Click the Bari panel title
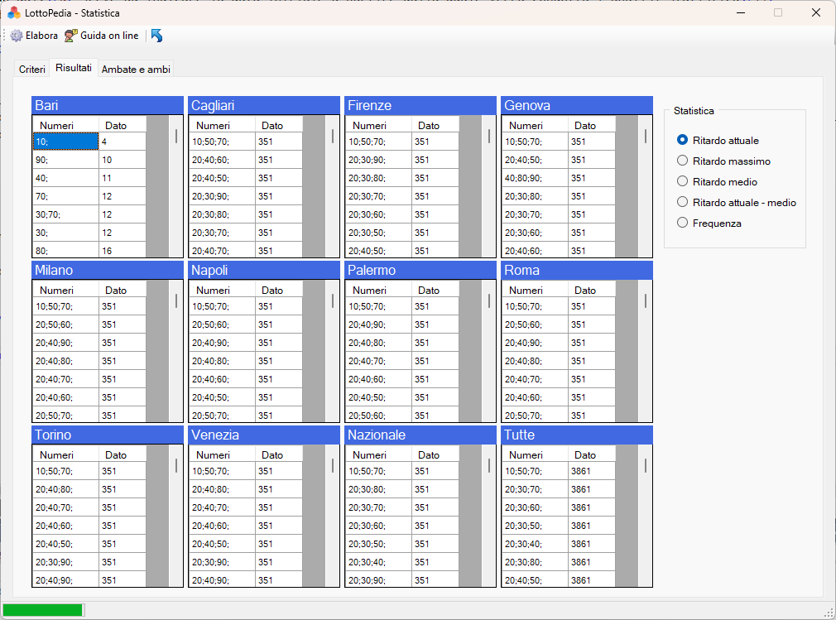 (108, 105)
